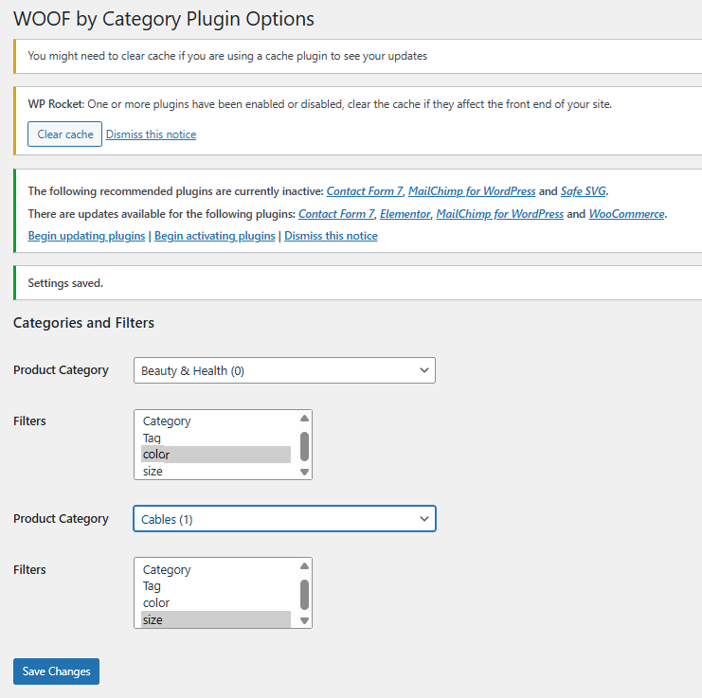The width and height of the screenshot is (702, 698).
Task: Select Tag in the first Filters list
Action: pyautogui.click(x=152, y=438)
